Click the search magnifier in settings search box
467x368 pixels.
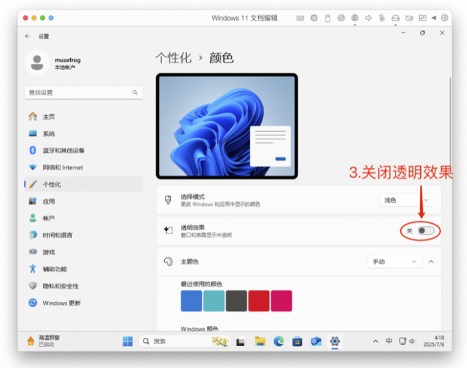click(x=135, y=93)
